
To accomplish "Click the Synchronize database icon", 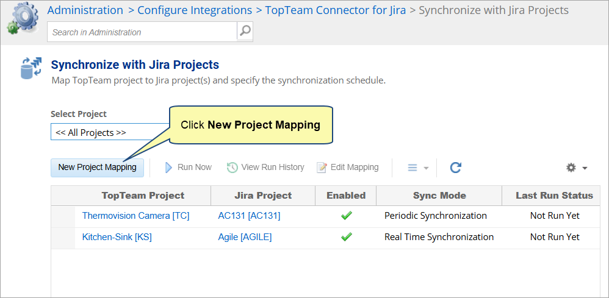I will (x=31, y=68).
